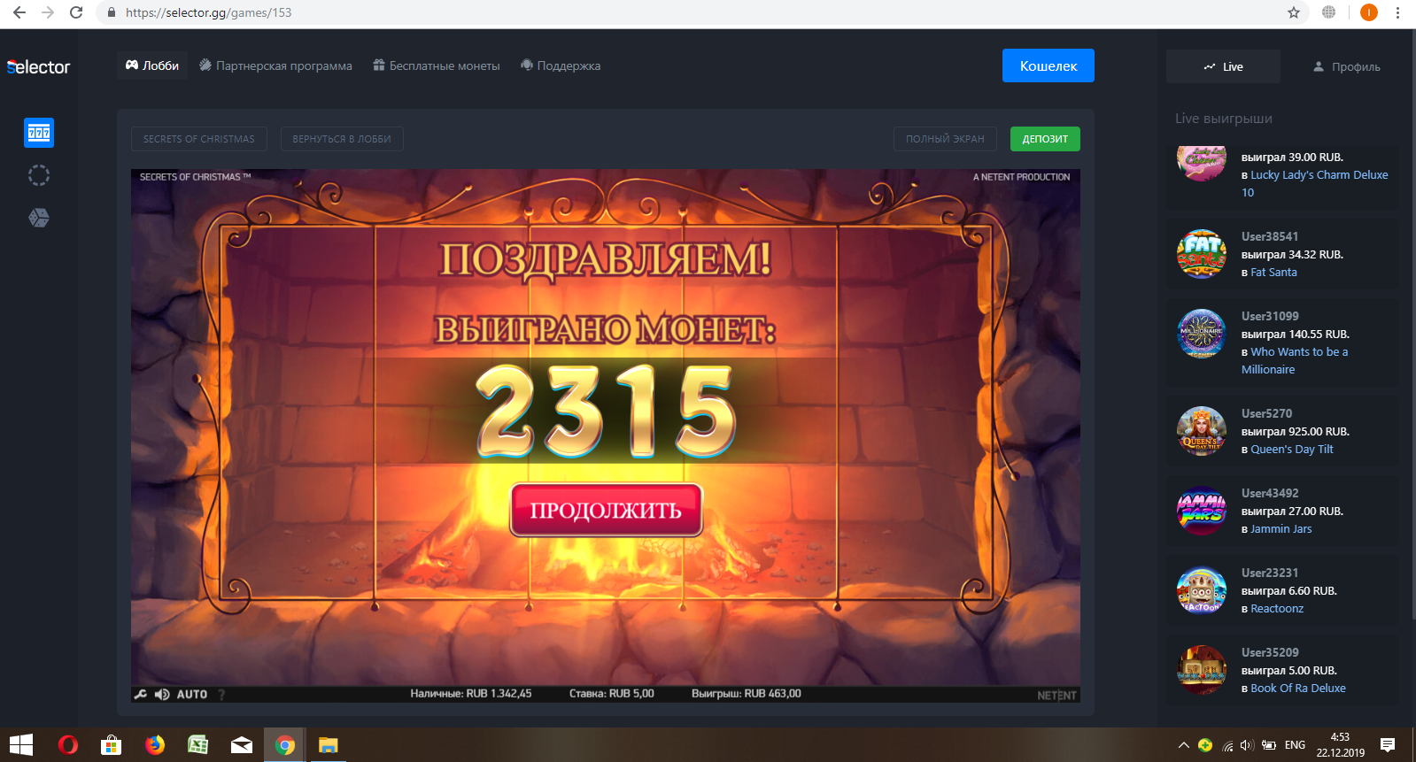The height and width of the screenshot is (762, 1416).
Task: Switch game to ПОЛНЫЙ ЭКРАН
Action: (945, 139)
